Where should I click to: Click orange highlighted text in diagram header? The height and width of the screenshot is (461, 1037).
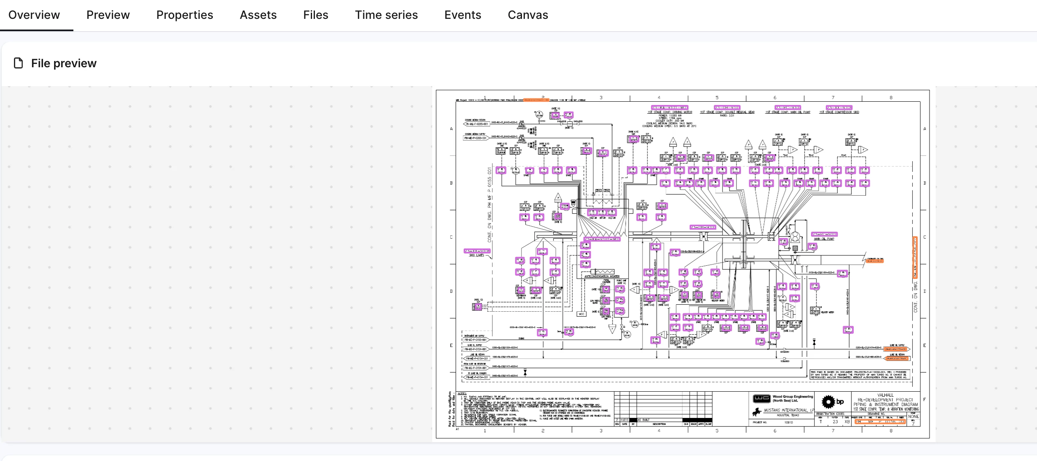[536, 100]
